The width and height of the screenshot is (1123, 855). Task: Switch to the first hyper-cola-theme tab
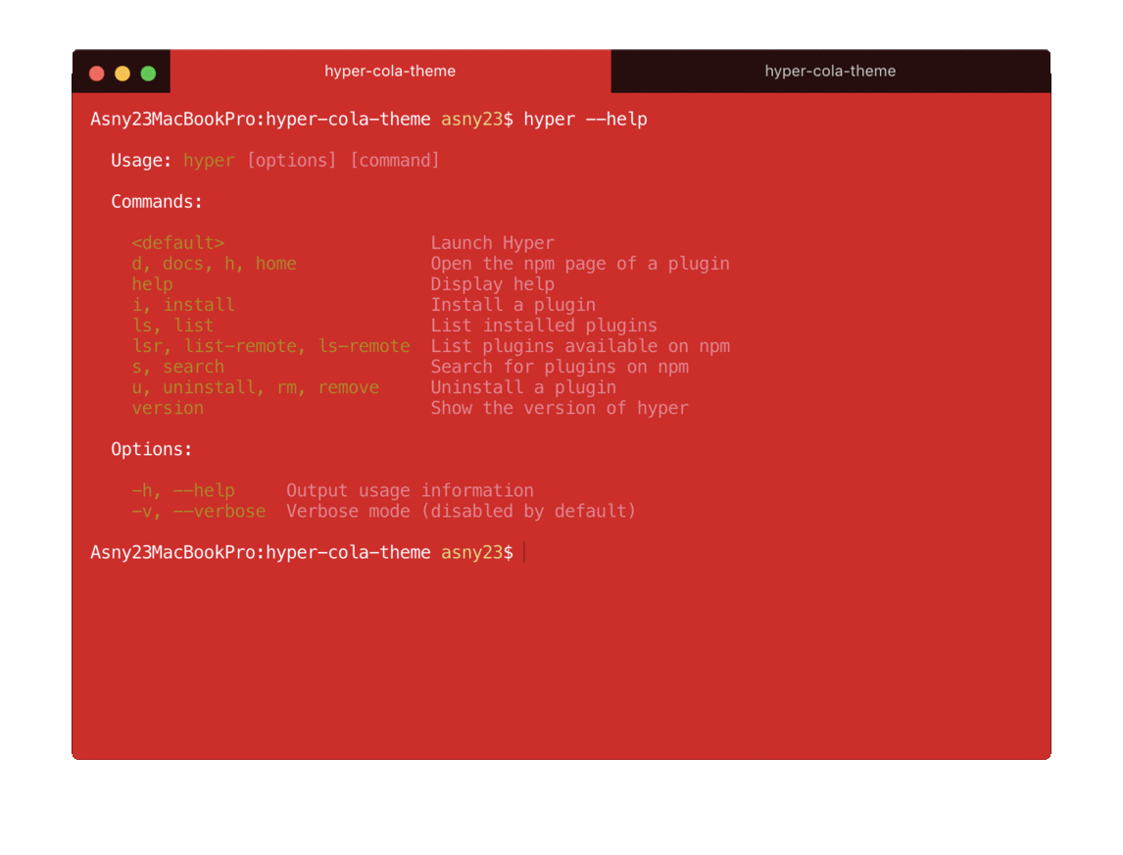click(x=390, y=71)
